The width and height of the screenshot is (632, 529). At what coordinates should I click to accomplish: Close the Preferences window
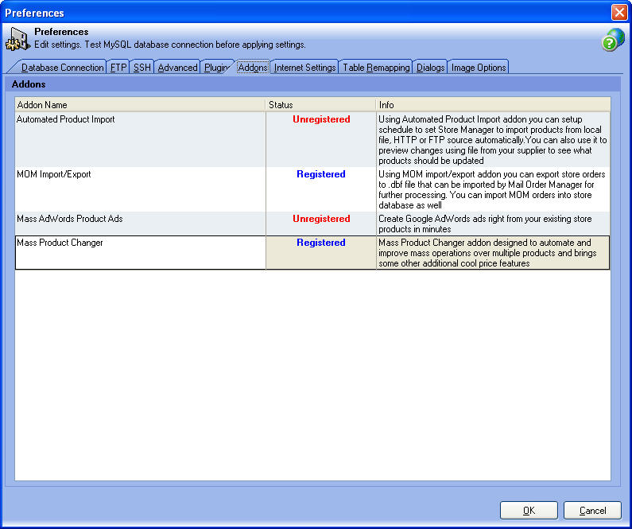[619, 12]
